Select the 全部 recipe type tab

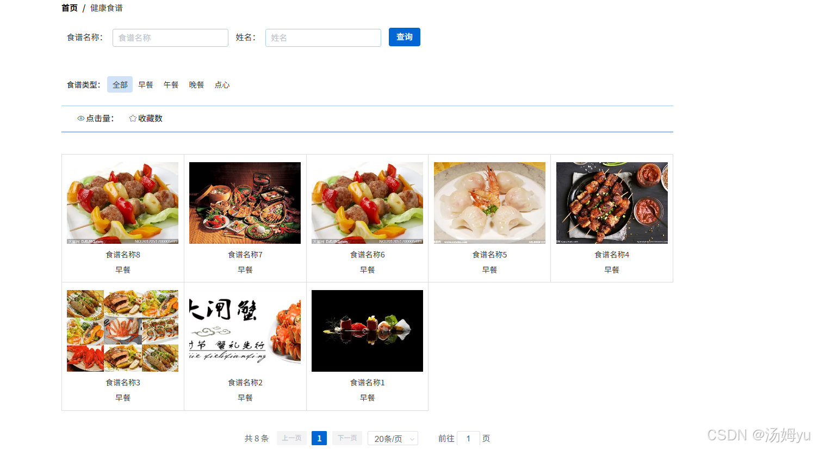120,84
